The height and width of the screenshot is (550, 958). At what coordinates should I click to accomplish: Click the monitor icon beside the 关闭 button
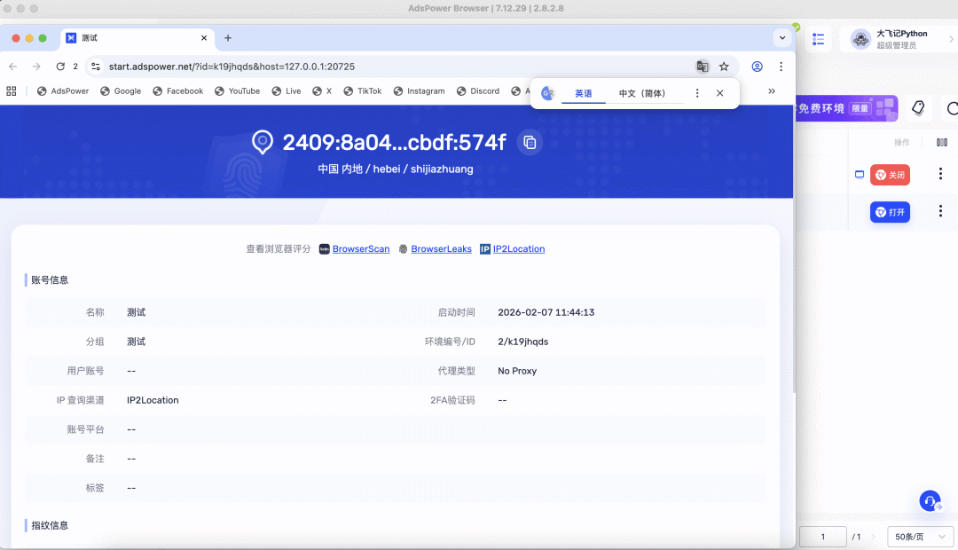859,175
